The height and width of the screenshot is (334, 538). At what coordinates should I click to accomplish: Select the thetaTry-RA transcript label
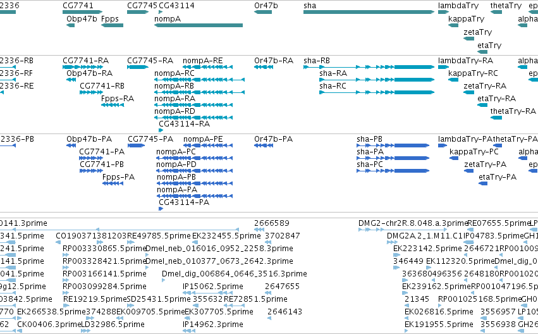pos(513,111)
